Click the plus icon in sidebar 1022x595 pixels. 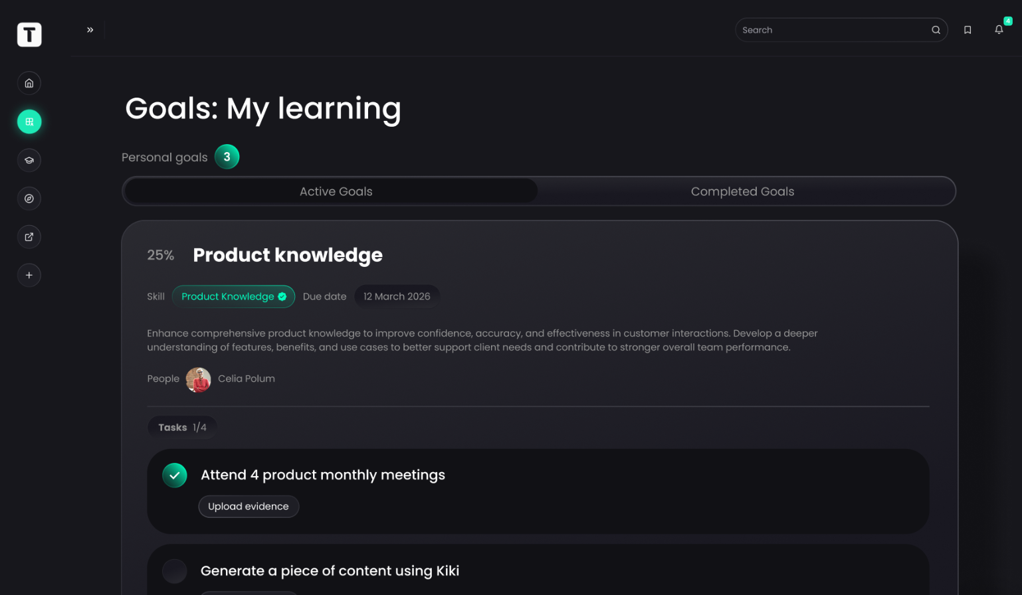[x=29, y=275]
